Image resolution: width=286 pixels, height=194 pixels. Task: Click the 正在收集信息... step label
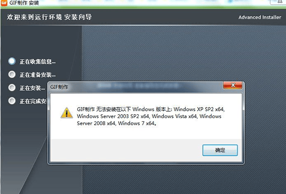pyautogui.click(x=38, y=62)
